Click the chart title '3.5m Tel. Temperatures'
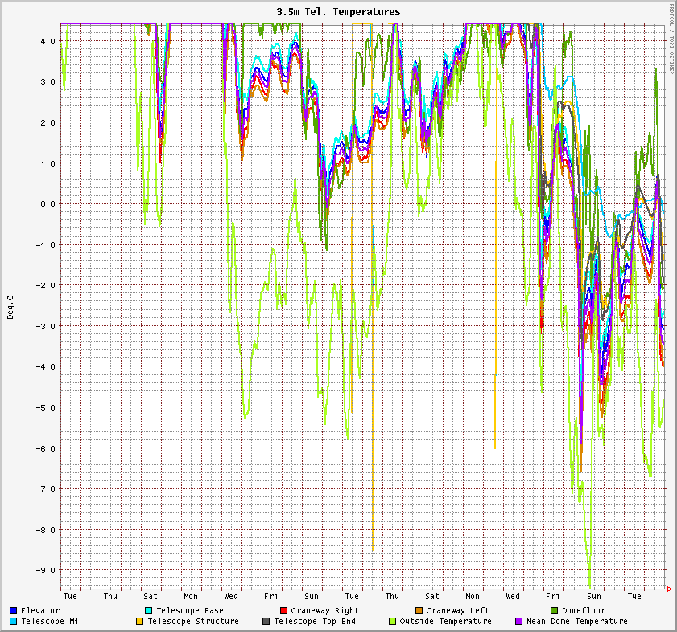This screenshot has width=677, height=632. [x=338, y=12]
